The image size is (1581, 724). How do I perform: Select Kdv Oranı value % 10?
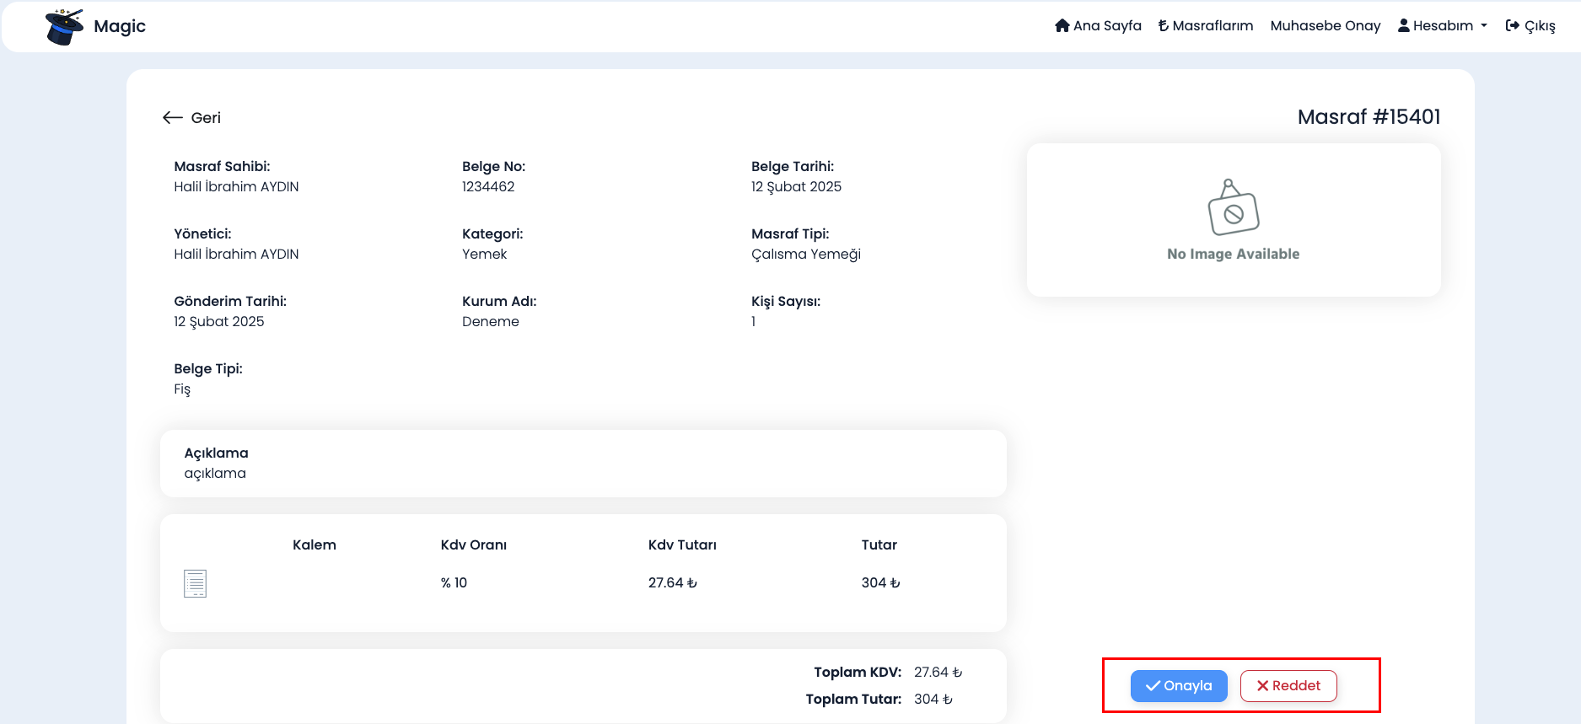[x=454, y=582]
